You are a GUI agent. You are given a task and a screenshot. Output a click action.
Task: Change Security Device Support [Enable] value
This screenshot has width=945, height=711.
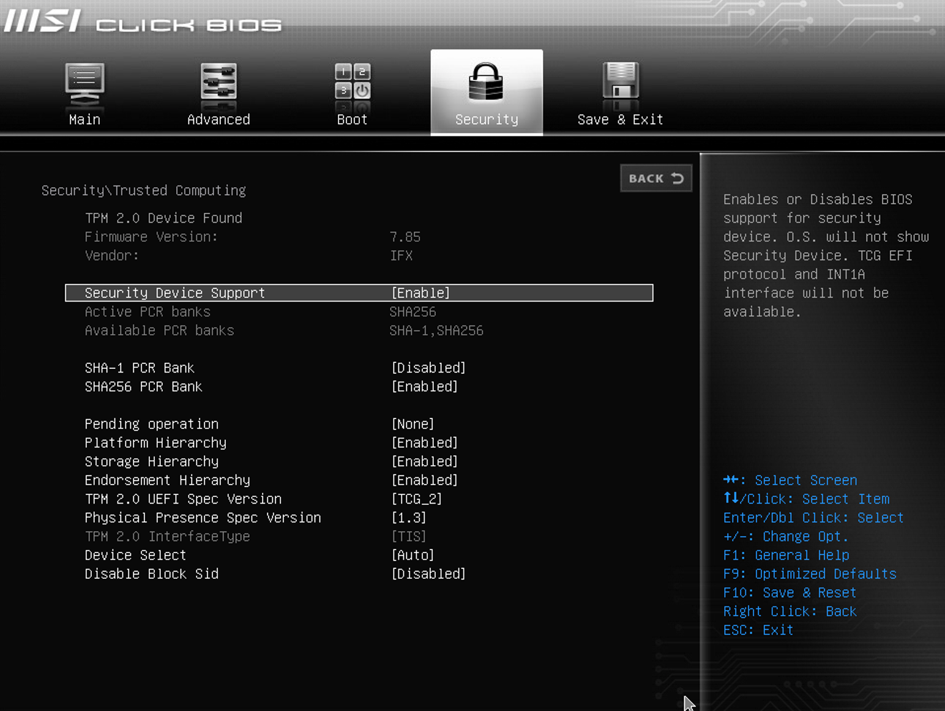pyautogui.click(x=421, y=293)
